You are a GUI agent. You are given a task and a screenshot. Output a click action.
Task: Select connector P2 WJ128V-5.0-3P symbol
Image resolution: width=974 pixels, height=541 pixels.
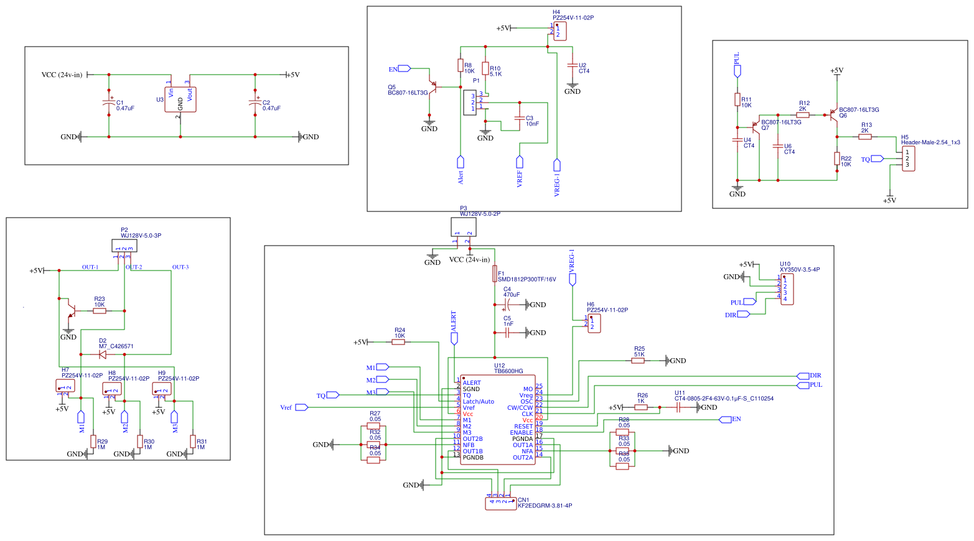click(124, 245)
